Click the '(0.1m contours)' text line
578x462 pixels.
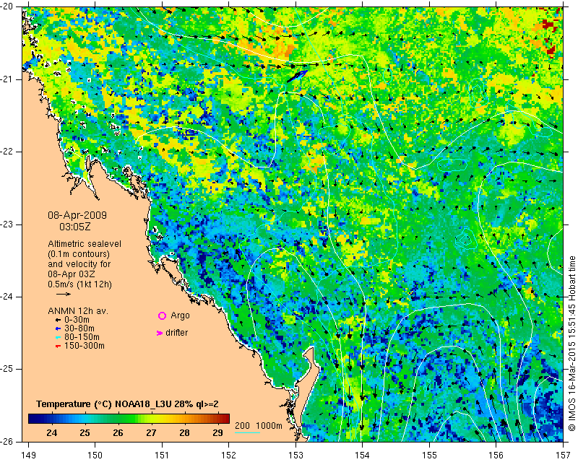point(79,254)
